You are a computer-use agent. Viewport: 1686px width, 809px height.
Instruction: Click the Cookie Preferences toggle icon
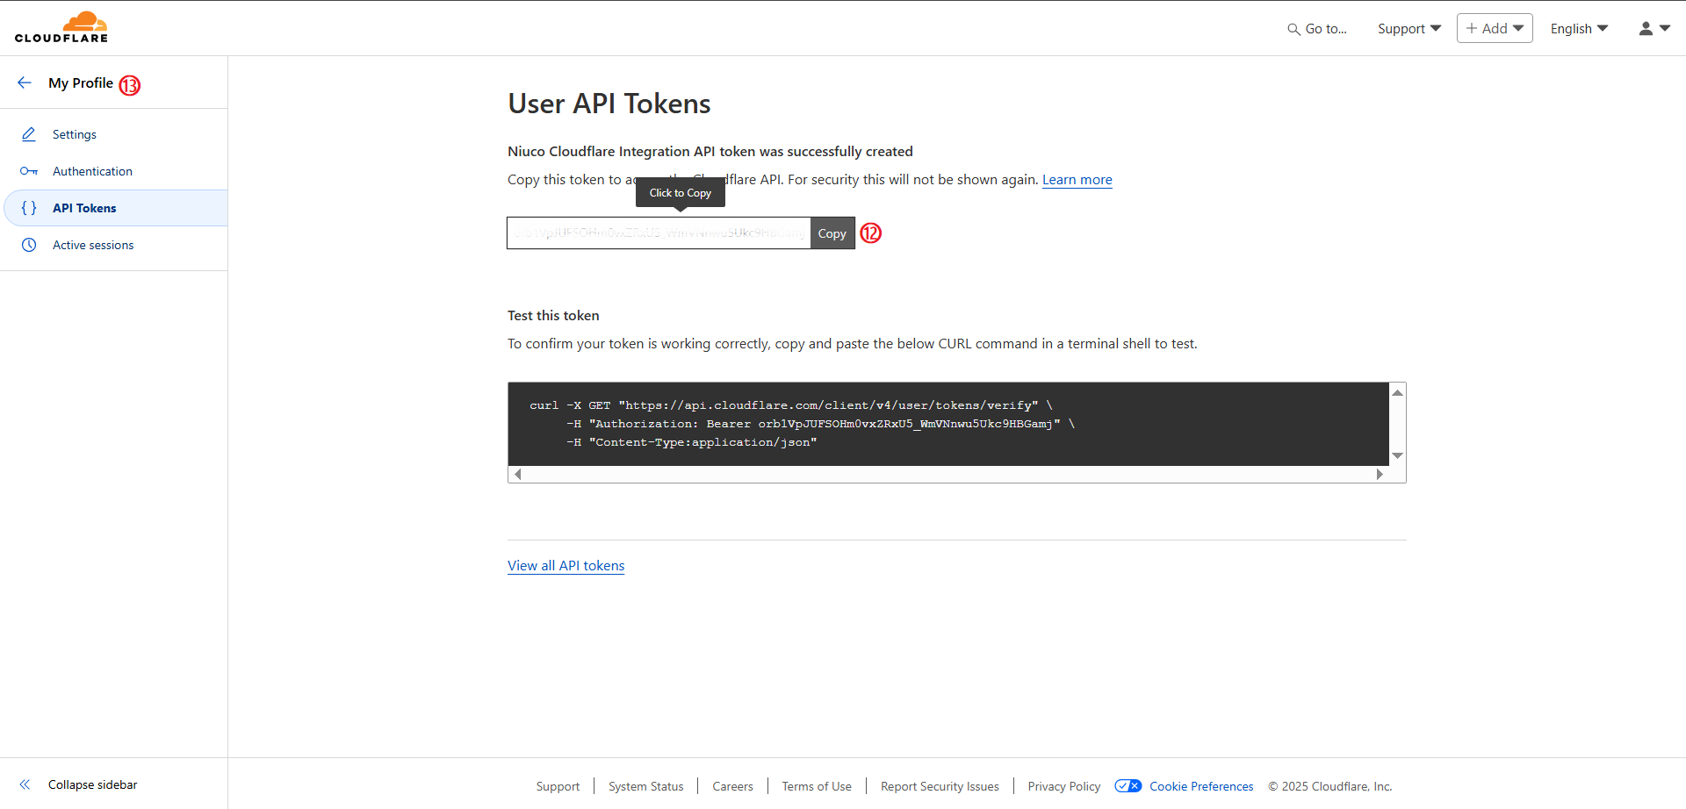click(1128, 786)
